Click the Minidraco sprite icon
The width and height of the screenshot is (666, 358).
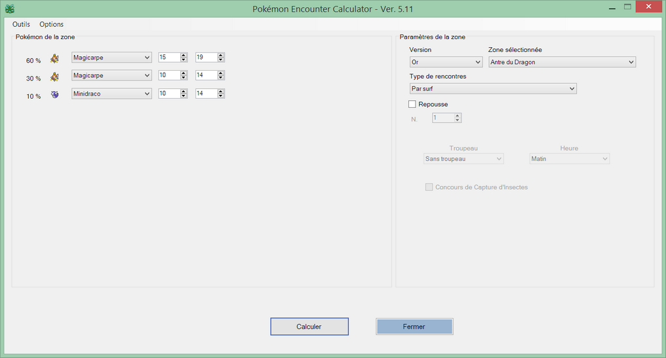click(x=55, y=94)
